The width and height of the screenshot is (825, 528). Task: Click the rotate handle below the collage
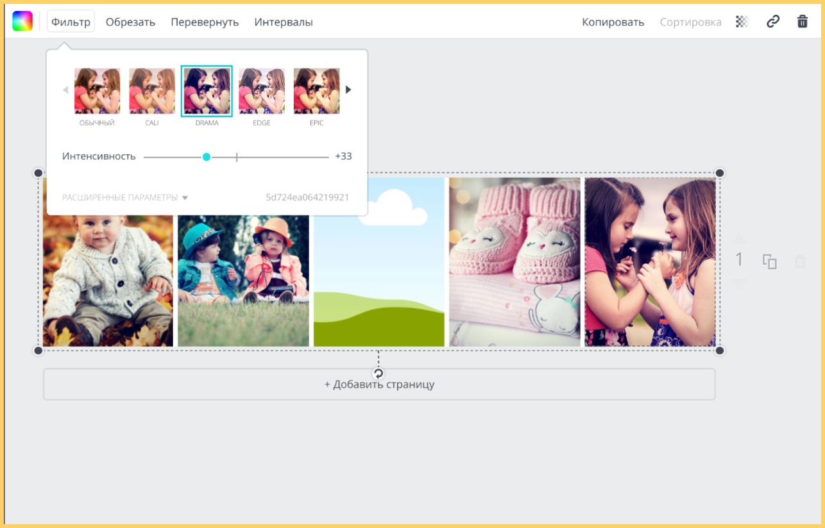coord(378,374)
